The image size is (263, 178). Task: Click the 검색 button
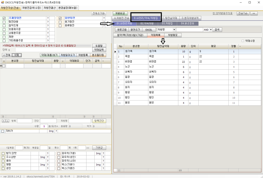217,30
